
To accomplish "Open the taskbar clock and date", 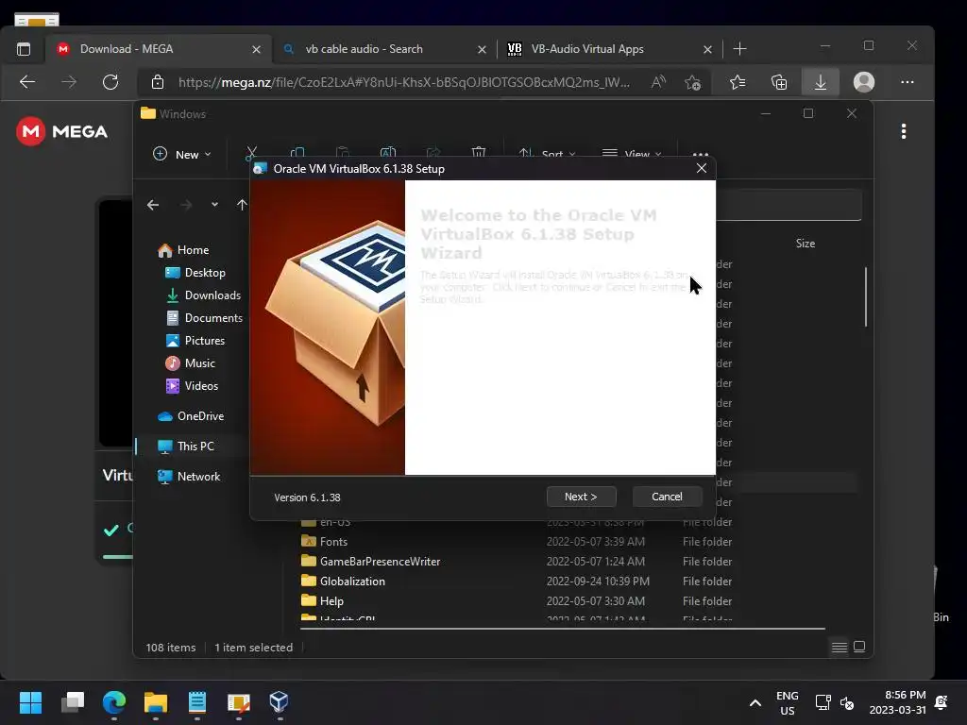I will click(897, 702).
